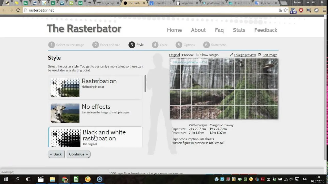
Task: Click the Edit image link
Action: (x=268, y=55)
